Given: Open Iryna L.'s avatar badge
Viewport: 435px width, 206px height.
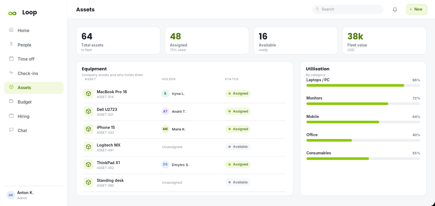Looking at the screenshot, I should tap(165, 93).
